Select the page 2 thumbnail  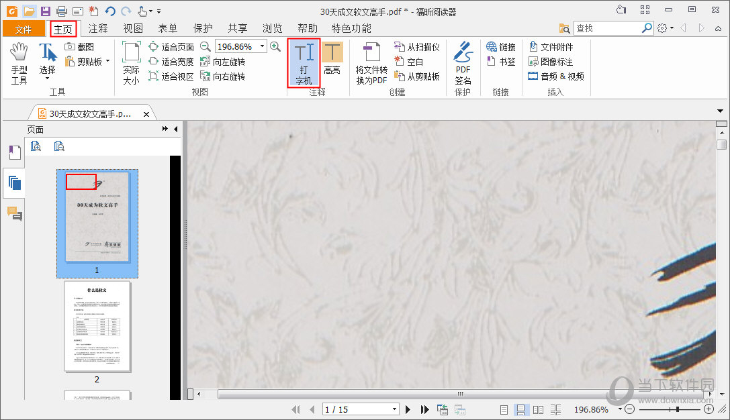click(x=97, y=325)
